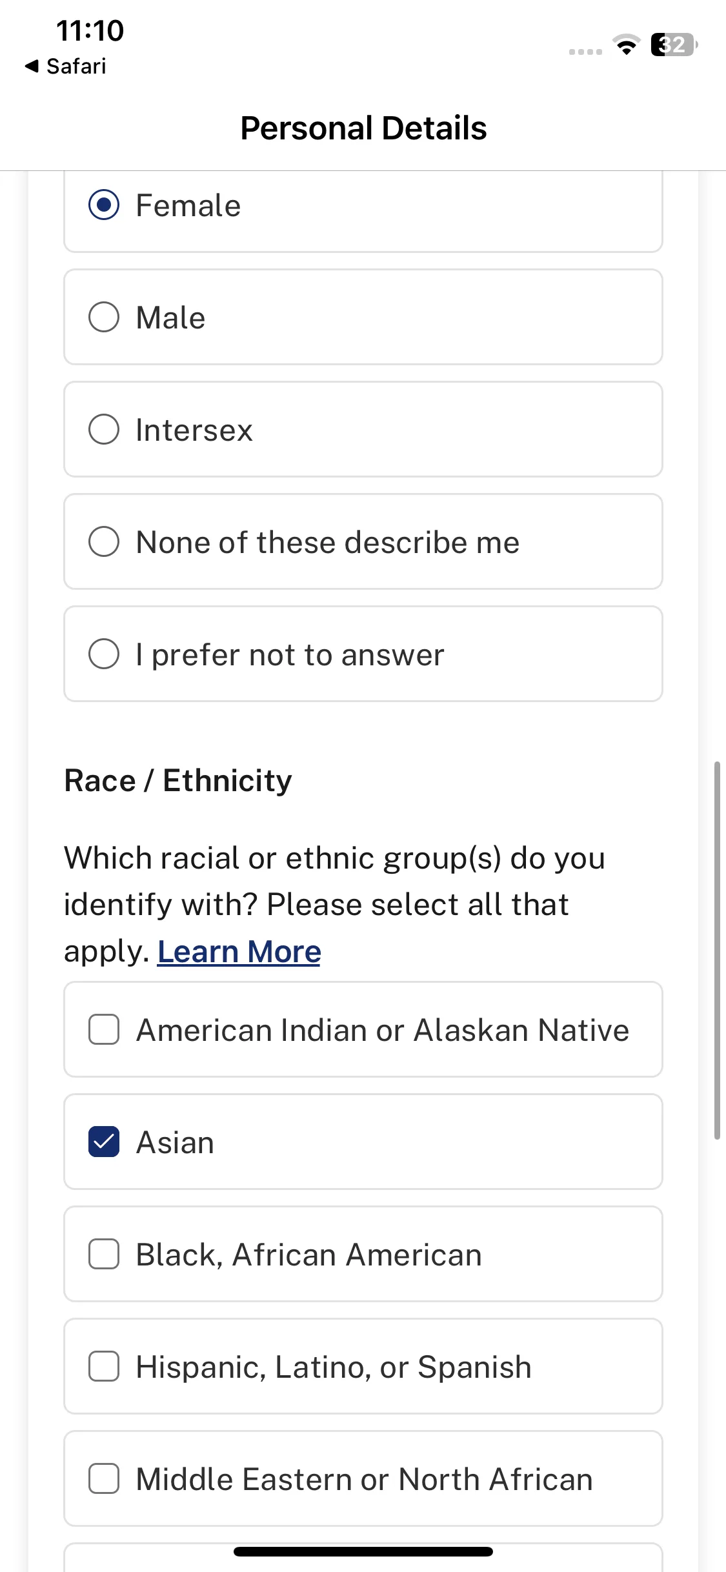Check Hispanic, Latino, or Spanish
Viewport: 726px width, 1572px height.
(x=363, y=1366)
